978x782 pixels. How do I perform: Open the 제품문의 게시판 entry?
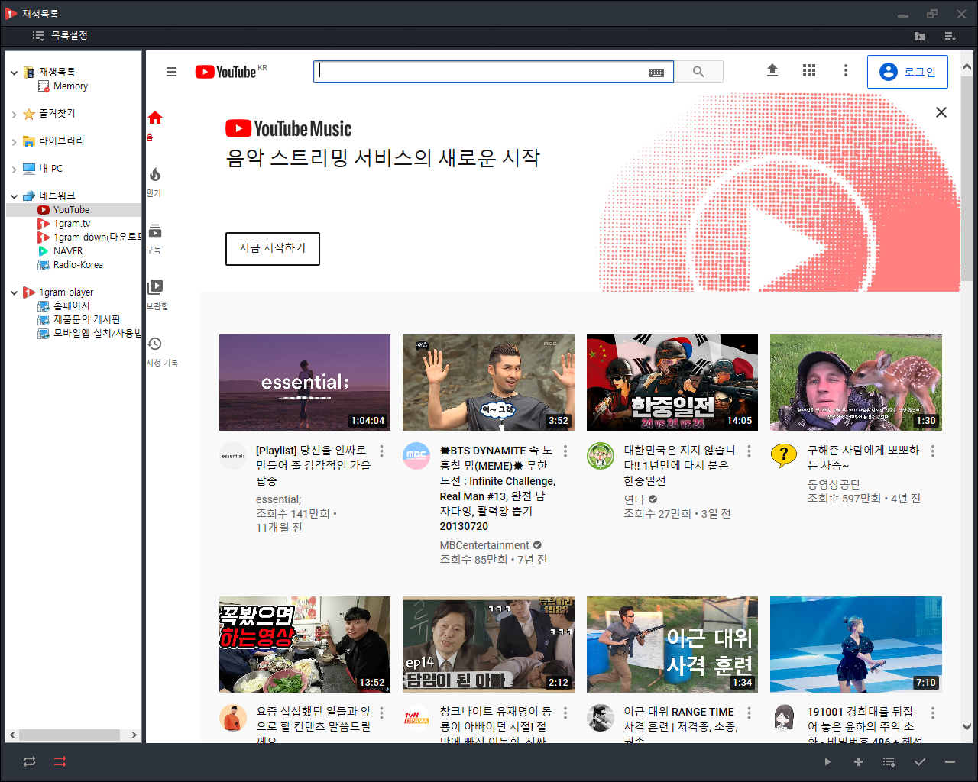click(87, 319)
